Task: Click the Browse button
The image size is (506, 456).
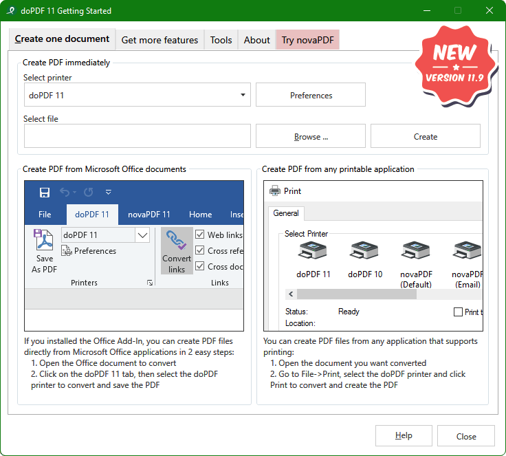Action: (311, 136)
